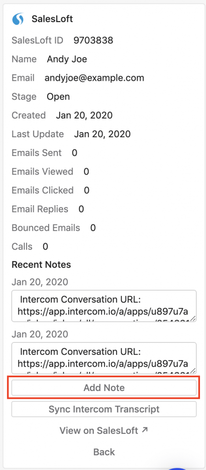This screenshot has height=470, width=206.
Task: Grab the first note's resize handle
Action: [193, 319]
